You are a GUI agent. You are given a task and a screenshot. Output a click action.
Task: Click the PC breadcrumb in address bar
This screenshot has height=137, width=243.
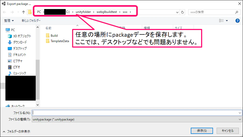click(39, 12)
